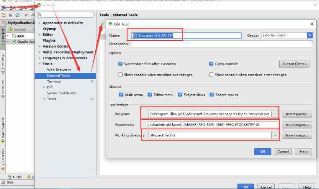
Task: Click the tool windows toggle icon in the bottom-left corner
Action: point(3,183)
